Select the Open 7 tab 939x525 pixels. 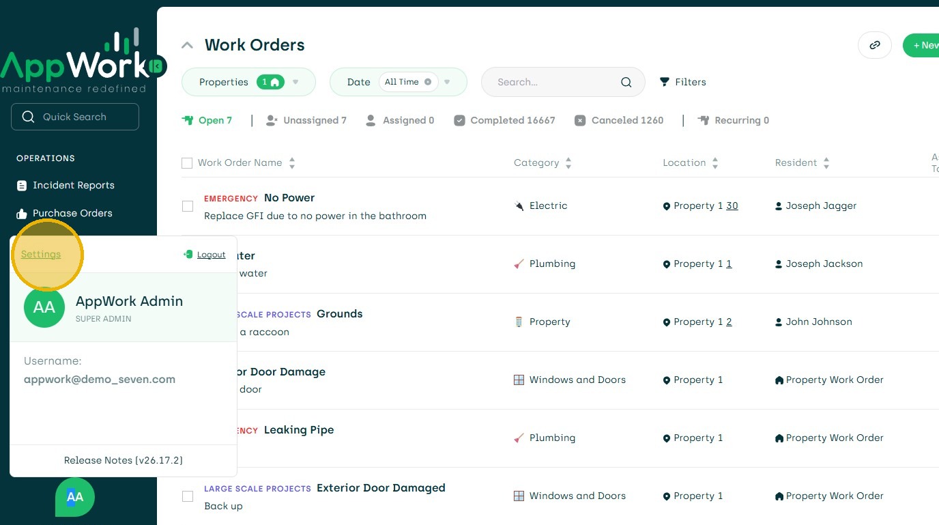207,121
